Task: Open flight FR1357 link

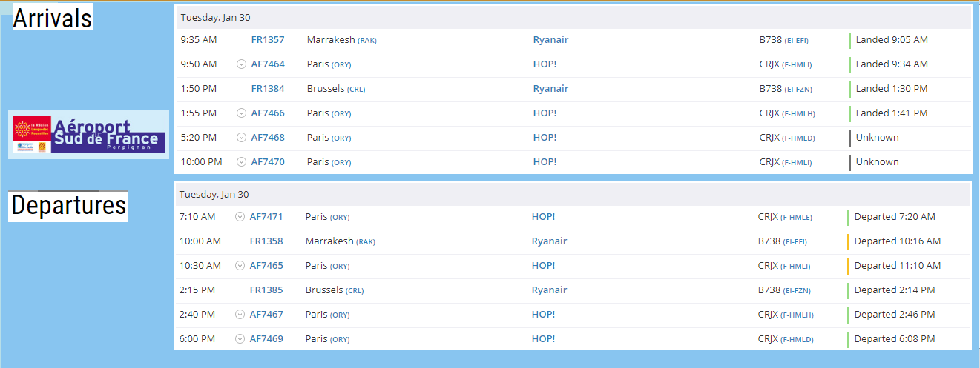Action: tap(268, 40)
